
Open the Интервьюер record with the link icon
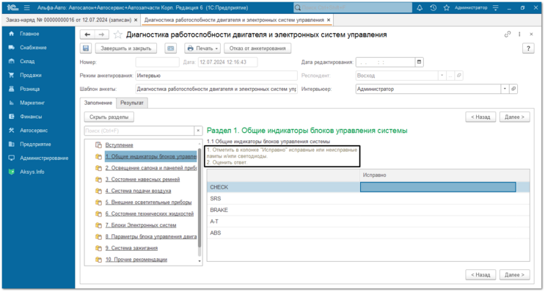pos(513,89)
